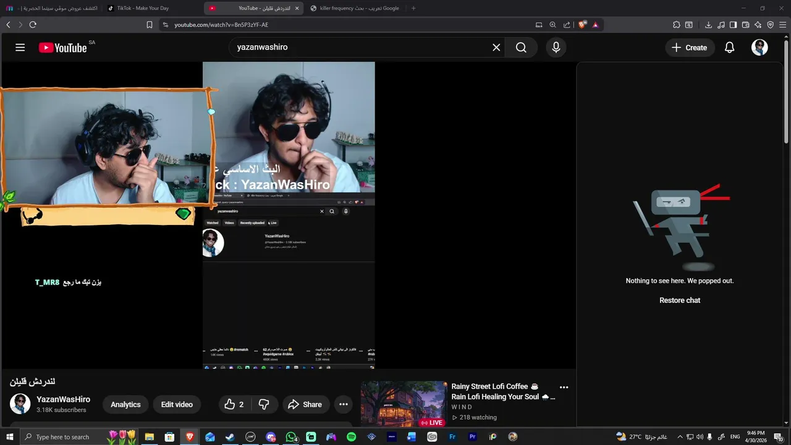Dislike the video

point(264,404)
